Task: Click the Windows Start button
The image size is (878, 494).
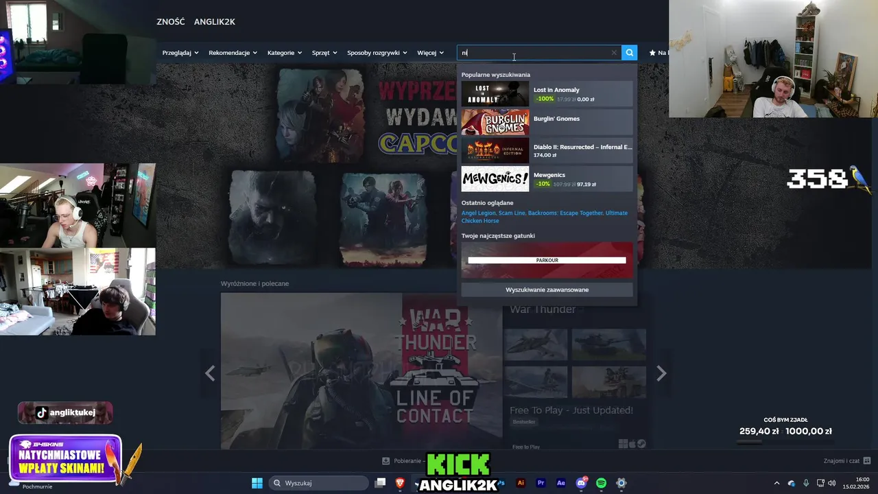Action: pyautogui.click(x=257, y=483)
